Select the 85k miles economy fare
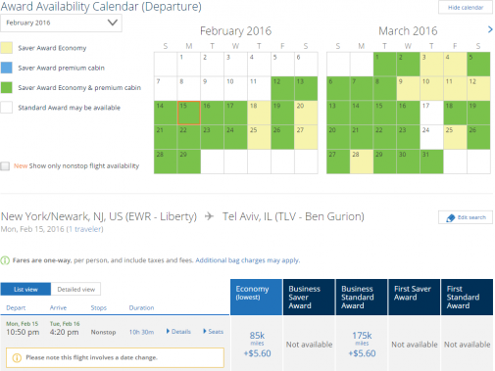Screen dimensions: 495x371 pos(257,345)
